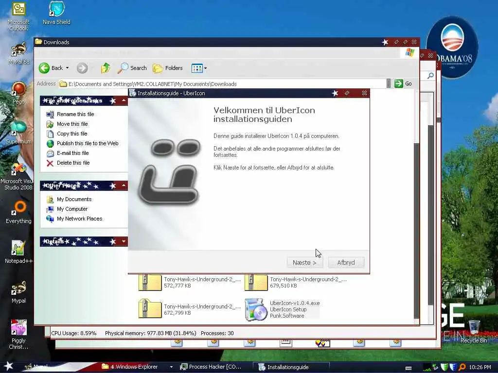498x373 pixels.
Task: Click Næste to continue installation
Action: point(304,263)
